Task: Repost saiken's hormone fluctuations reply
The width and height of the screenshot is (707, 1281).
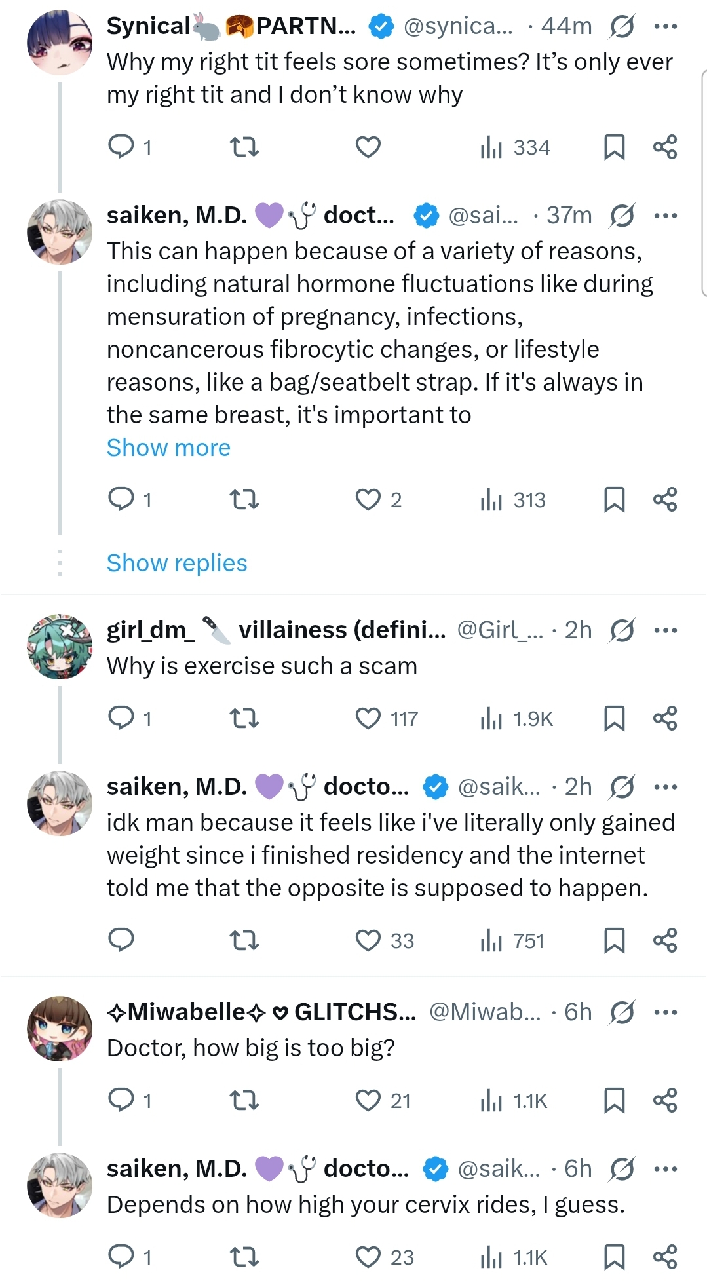Action: click(244, 500)
